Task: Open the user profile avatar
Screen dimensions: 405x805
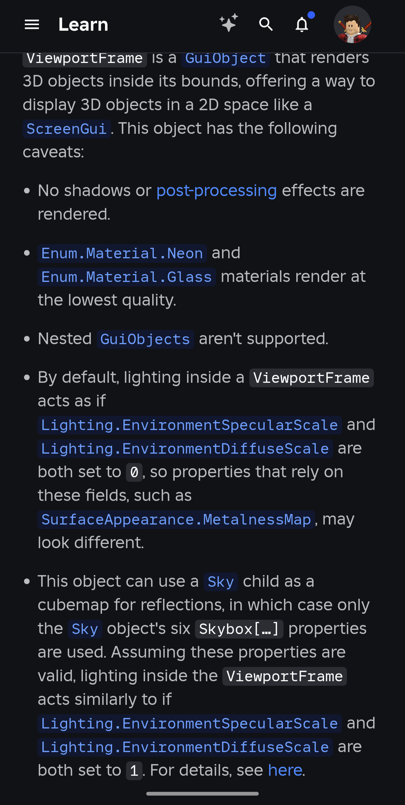Action: (352, 25)
